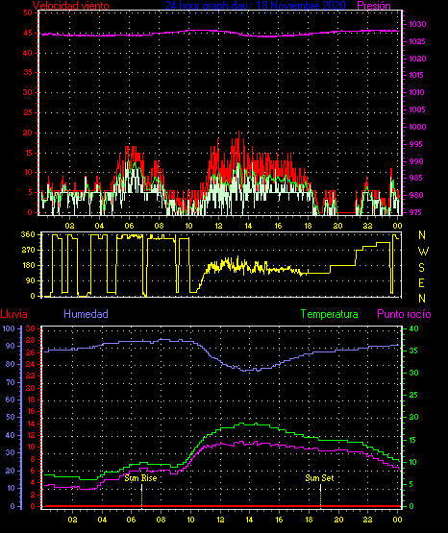Click the 45 wind speed axis value
The image size is (448, 533).
(28, 33)
